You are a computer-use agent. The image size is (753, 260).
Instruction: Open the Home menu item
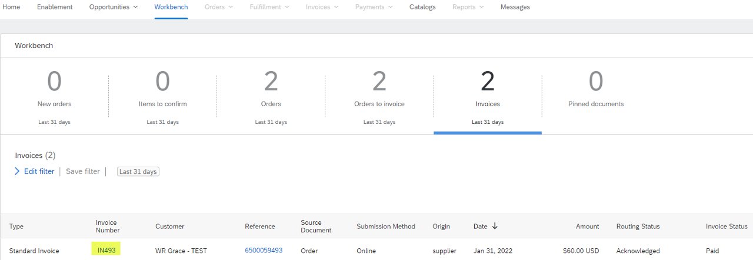(x=12, y=7)
